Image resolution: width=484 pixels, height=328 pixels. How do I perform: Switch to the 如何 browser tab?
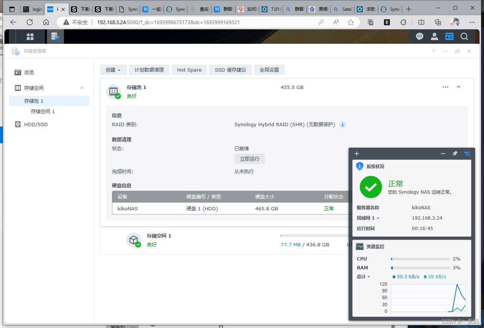tap(247, 9)
